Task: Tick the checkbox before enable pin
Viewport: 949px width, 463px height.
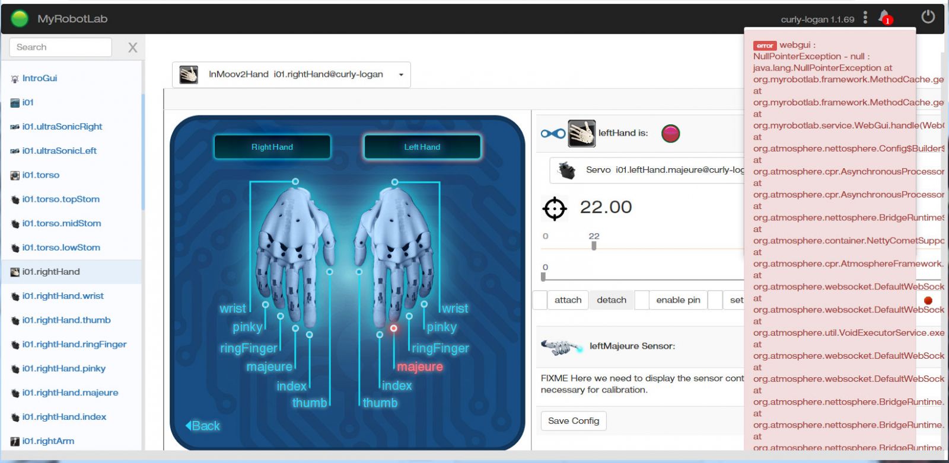Action: pyautogui.click(x=642, y=300)
